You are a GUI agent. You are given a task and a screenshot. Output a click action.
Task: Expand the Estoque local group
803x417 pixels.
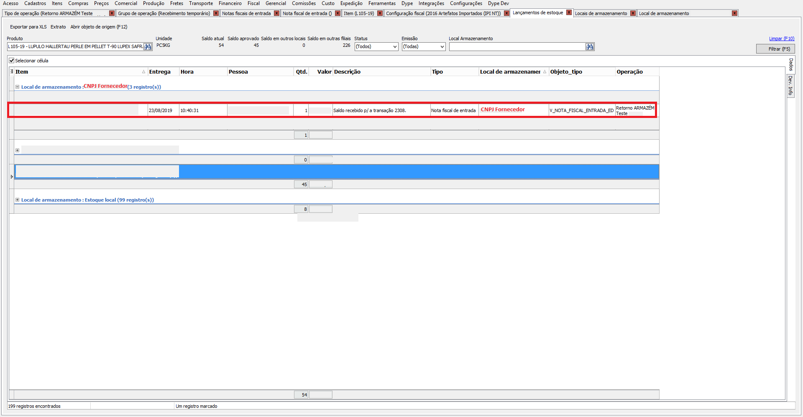[x=18, y=200]
